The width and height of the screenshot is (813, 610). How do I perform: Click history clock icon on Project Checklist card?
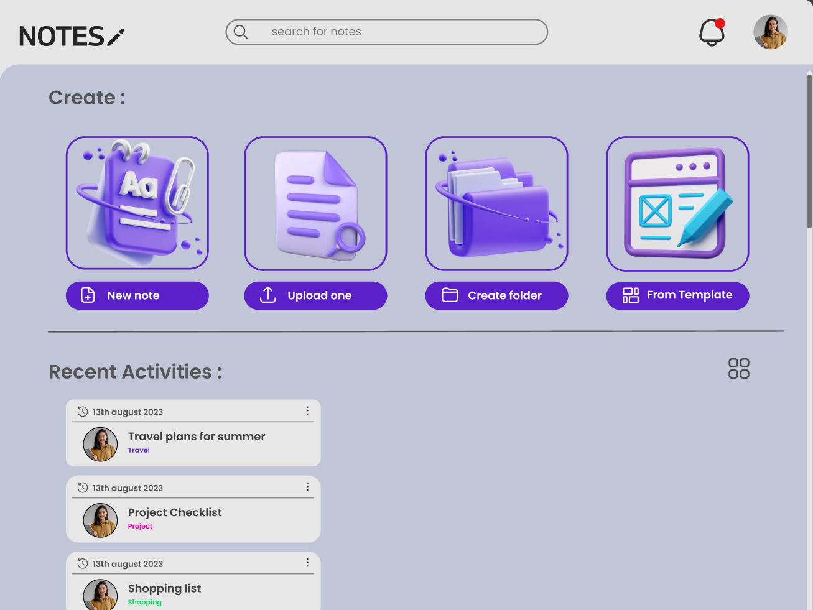pos(83,488)
